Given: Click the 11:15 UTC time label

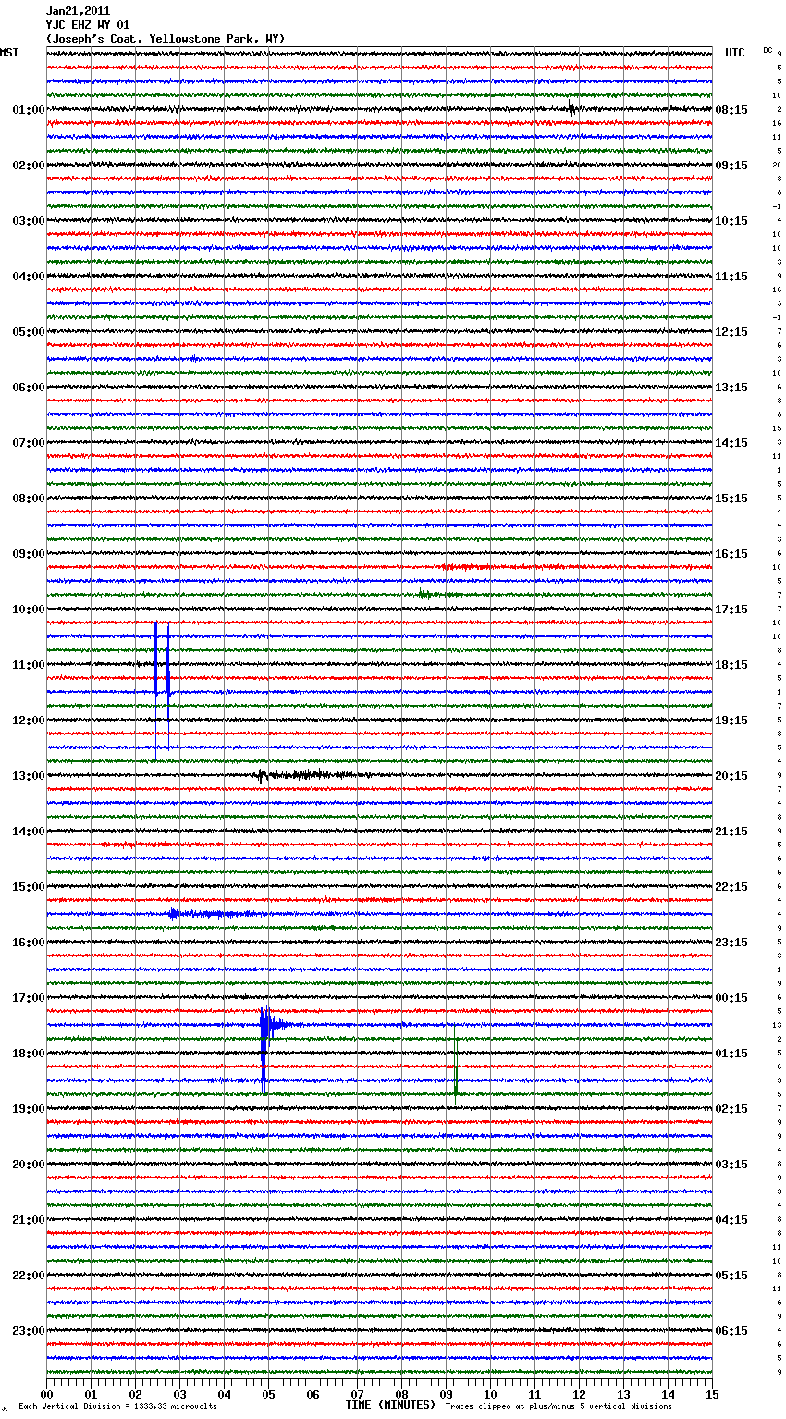Looking at the screenshot, I should (731, 277).
